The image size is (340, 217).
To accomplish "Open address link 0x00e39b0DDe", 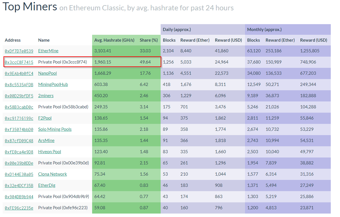I will point(19,163).
